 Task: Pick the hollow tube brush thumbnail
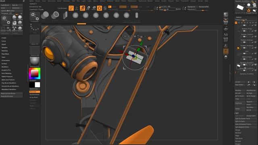[x=55, y=15]
